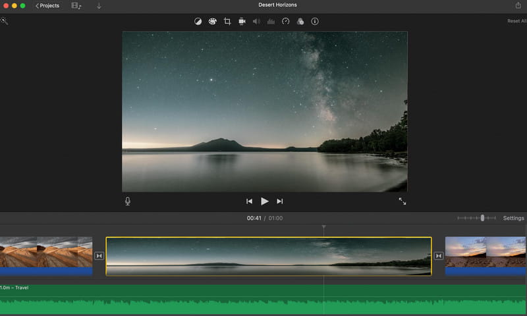Image resolution: width=527 pixels, height=316 pixels.
Task: Play the video preview
Action: point(265,201)
